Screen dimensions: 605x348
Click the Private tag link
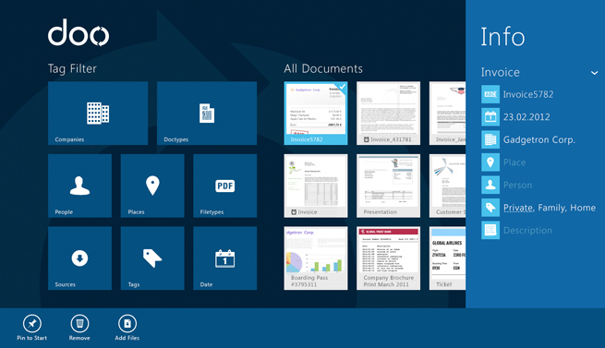coord(518,208)
